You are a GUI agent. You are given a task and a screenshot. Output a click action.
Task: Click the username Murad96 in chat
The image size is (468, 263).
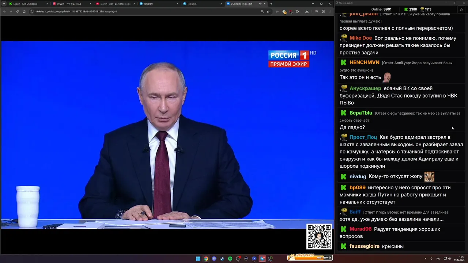pos(361,229)
